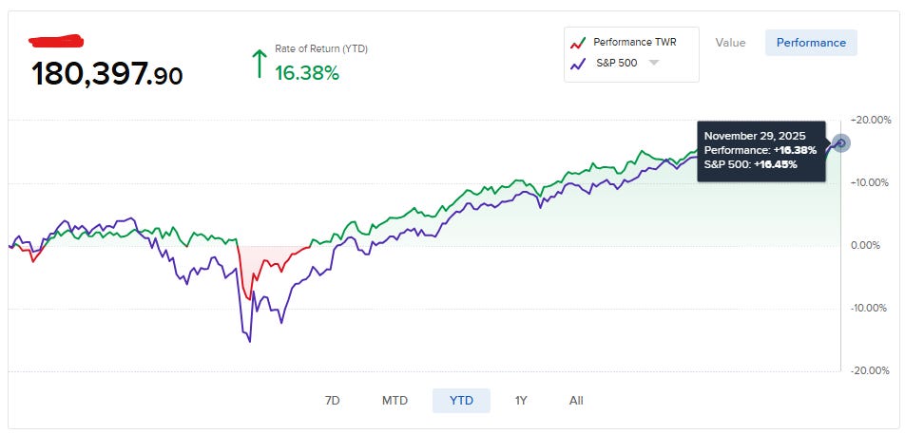This screenshot has height=434, width=905.
Task: Click the circular data point marker on chart
Action: [x=841, y=143]
